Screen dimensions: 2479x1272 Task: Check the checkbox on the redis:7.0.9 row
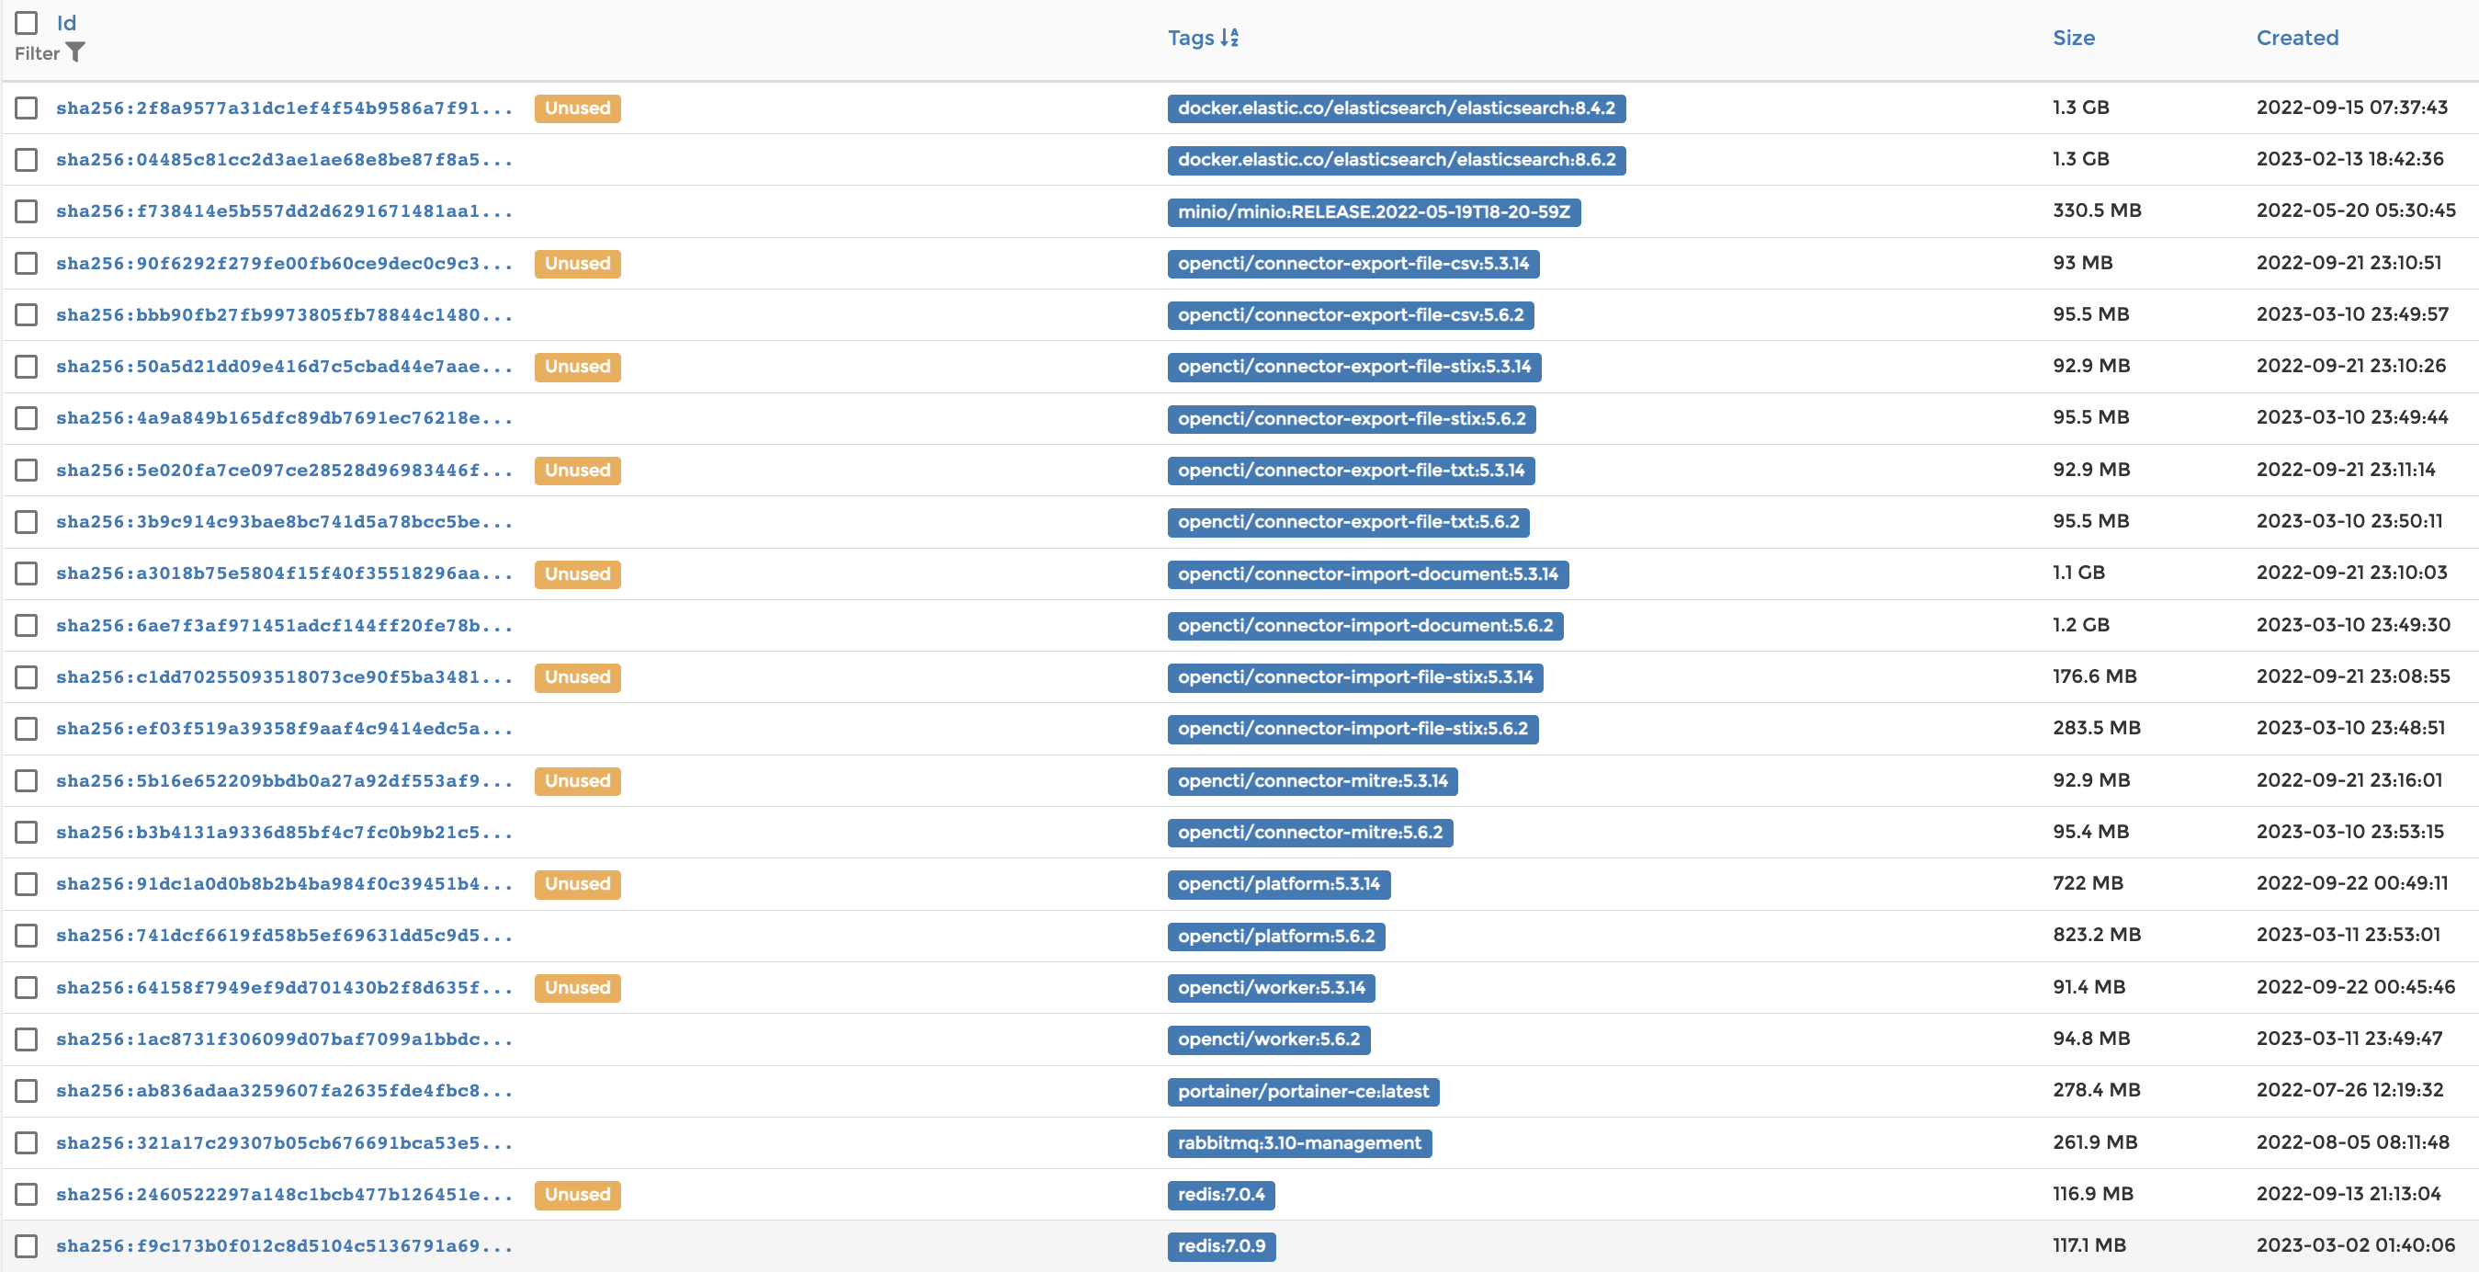coord(25,1246)
